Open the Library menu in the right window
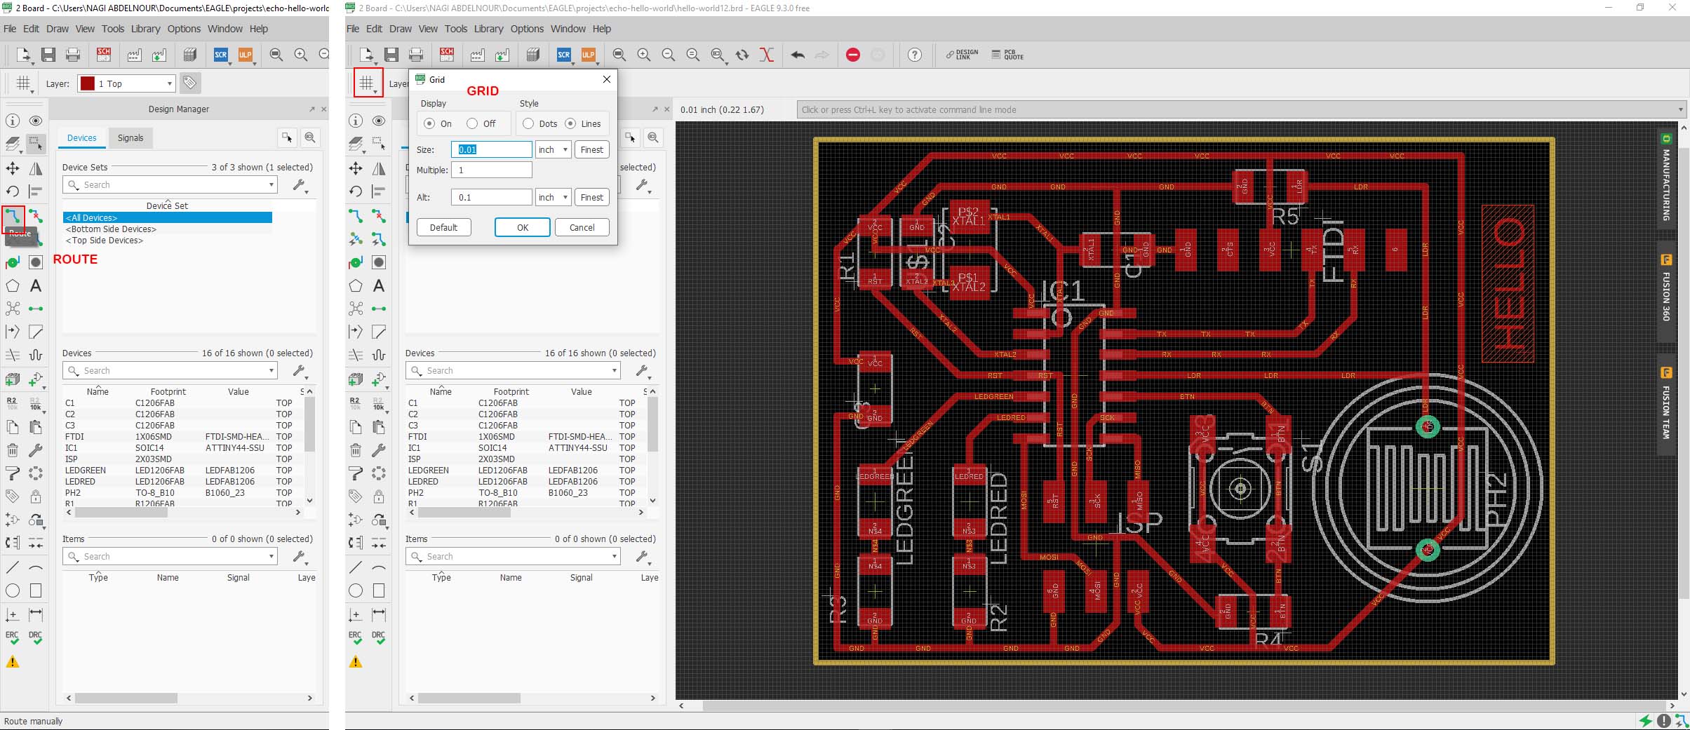The height and width of the screenshot is (730, 1690). [x=488, y=29]
